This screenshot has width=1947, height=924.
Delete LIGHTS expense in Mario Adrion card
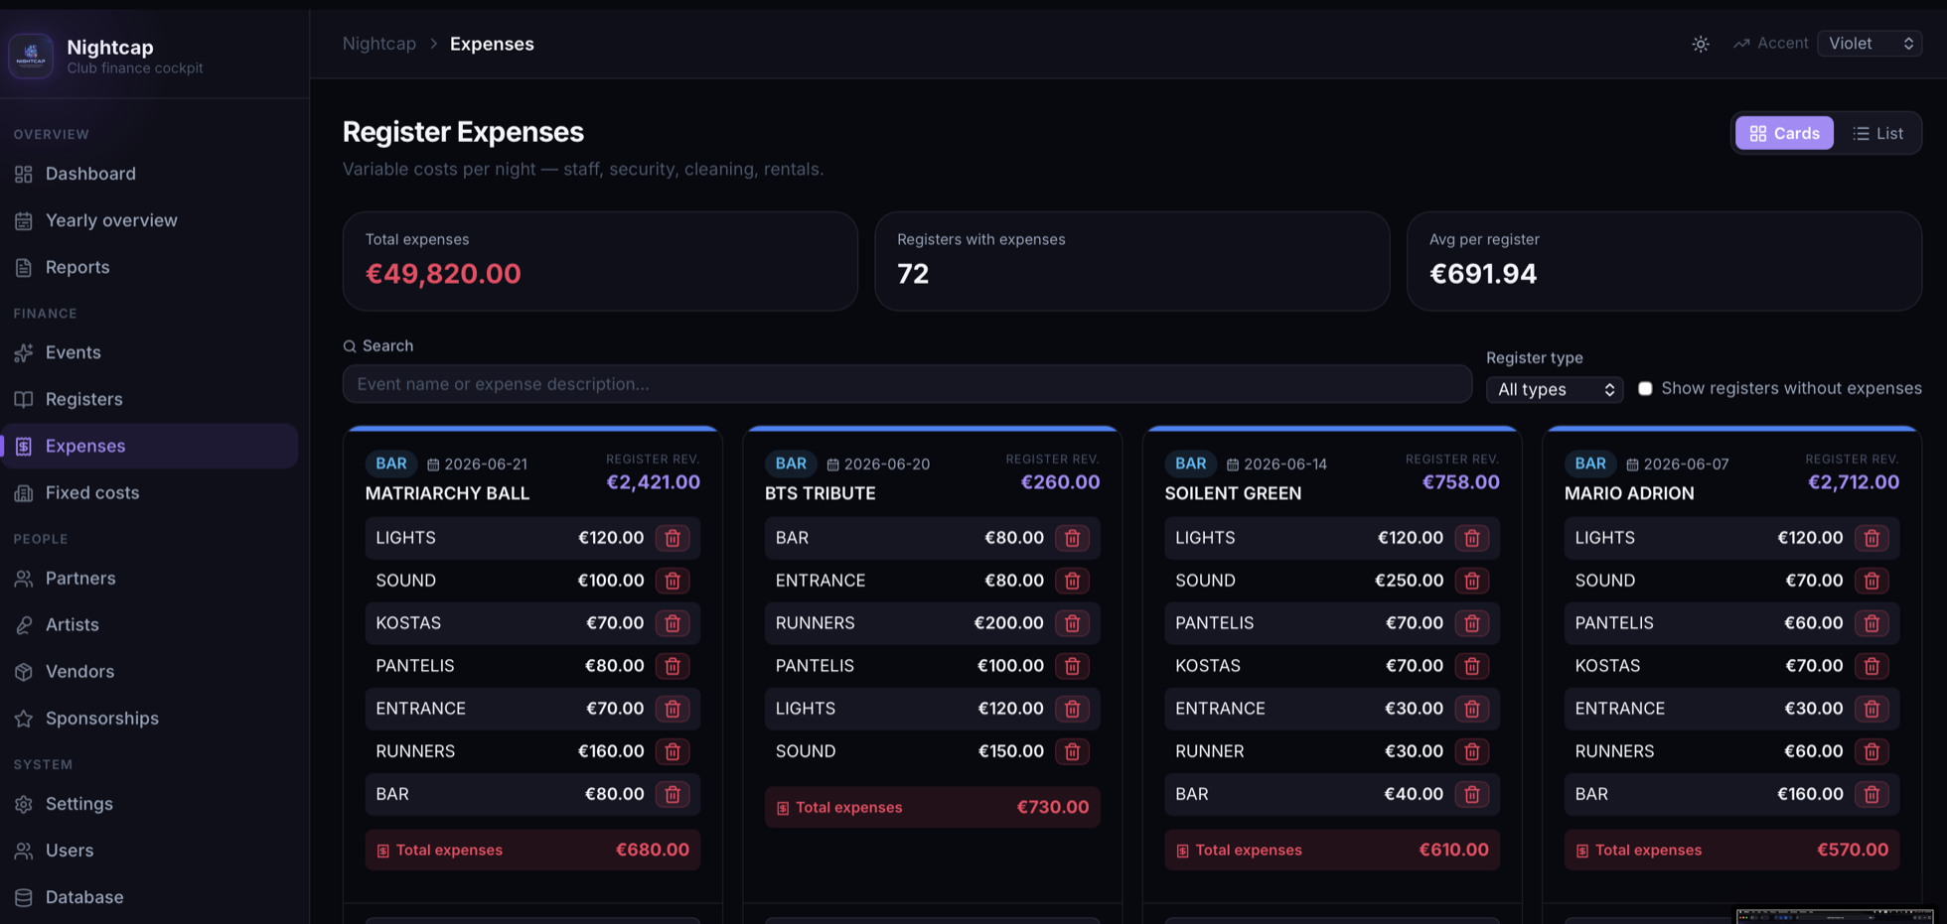tap(1872, 538)
